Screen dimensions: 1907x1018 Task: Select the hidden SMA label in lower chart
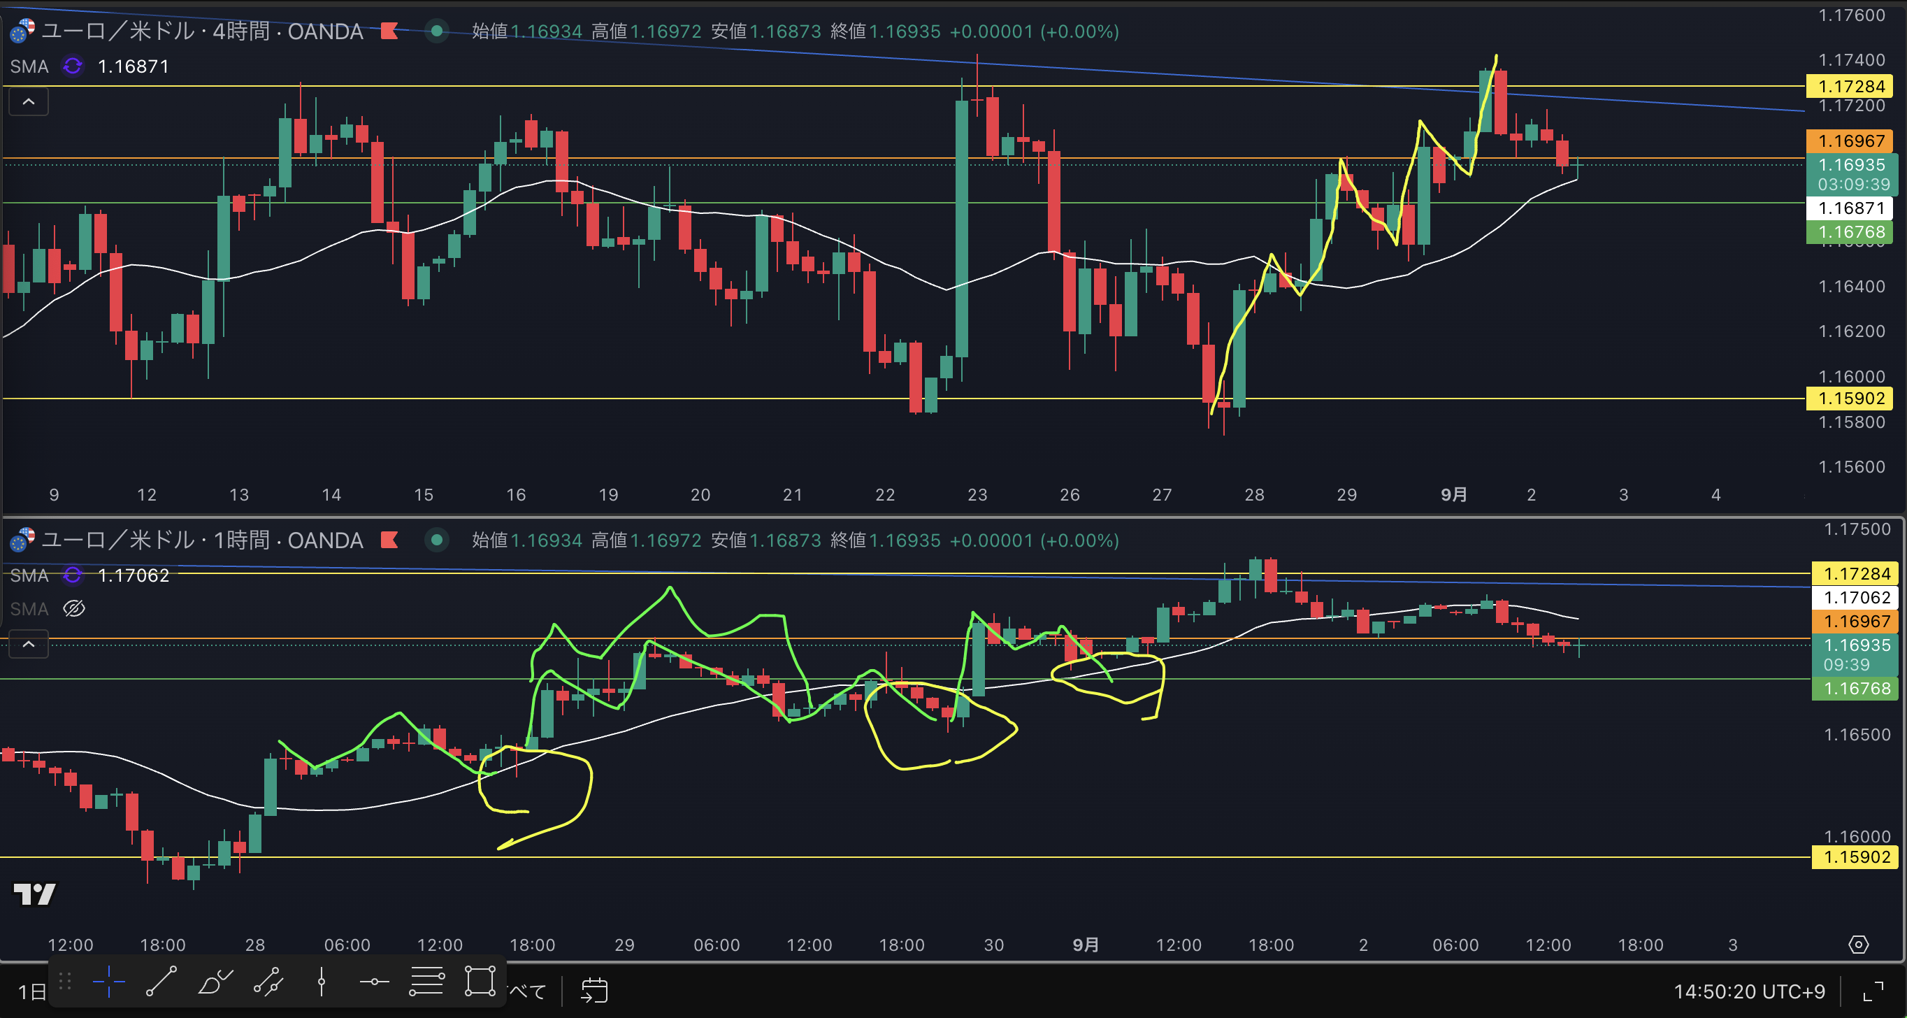(x=29, y=608)
